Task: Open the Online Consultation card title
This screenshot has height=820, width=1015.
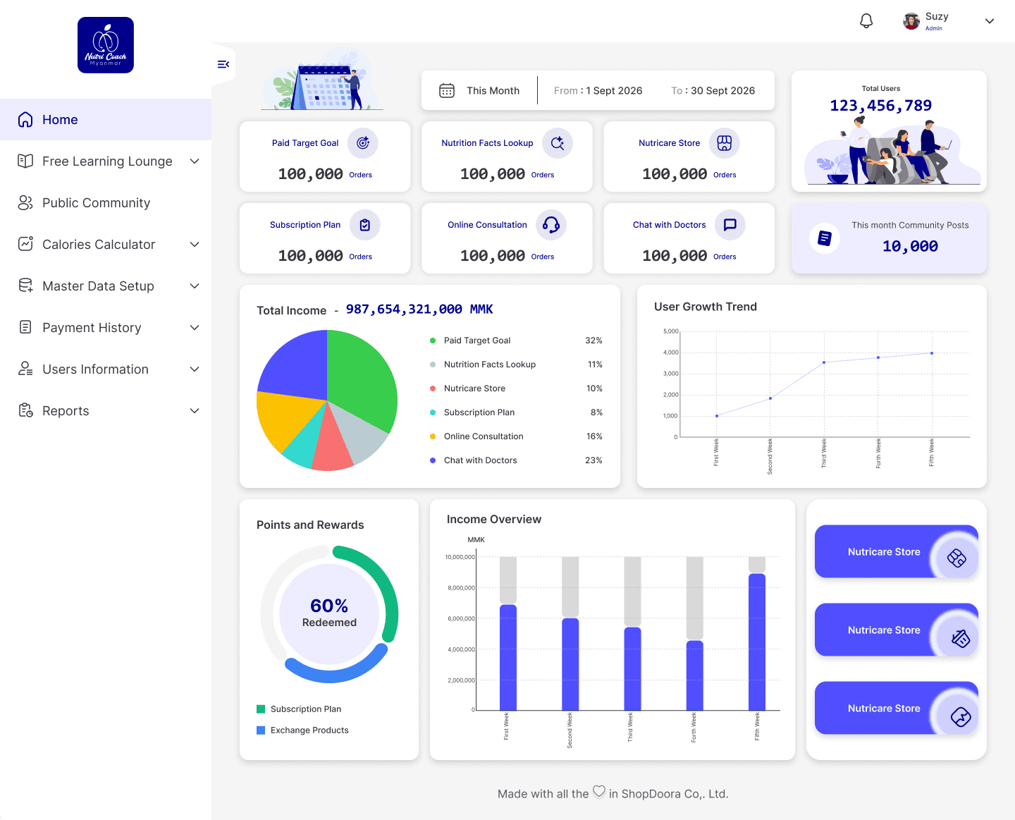Action: [x=487, y=225]
